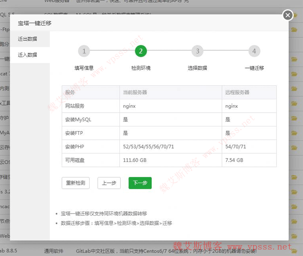Click the 111.60 GB disk value
Image resolution: width=303 pixels, height=256 pixels.
[135, 160]
